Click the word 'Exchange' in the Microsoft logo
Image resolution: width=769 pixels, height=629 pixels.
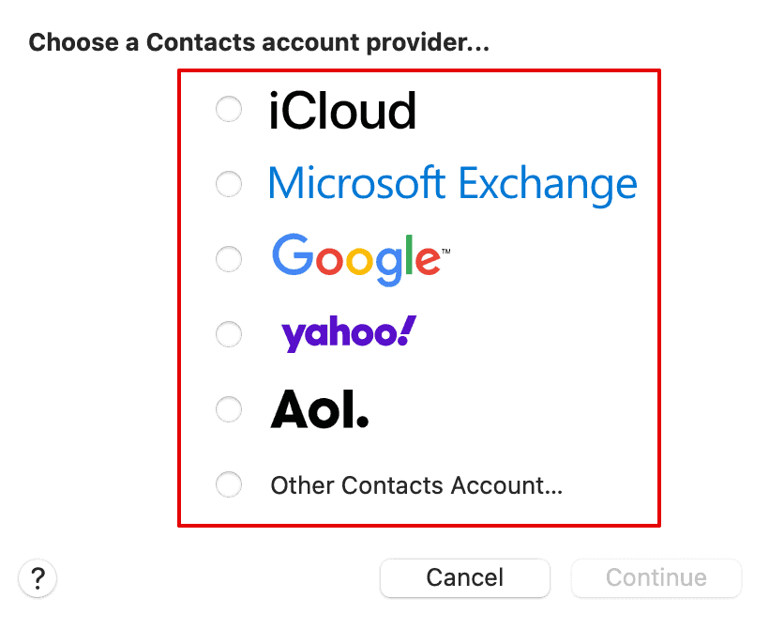[547, 184]
